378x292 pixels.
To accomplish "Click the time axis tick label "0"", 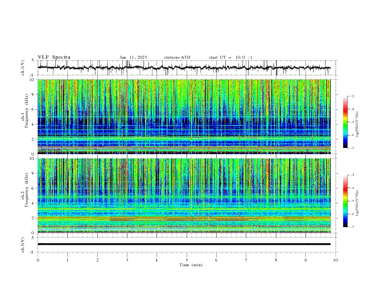I will (x=38, y=260).
